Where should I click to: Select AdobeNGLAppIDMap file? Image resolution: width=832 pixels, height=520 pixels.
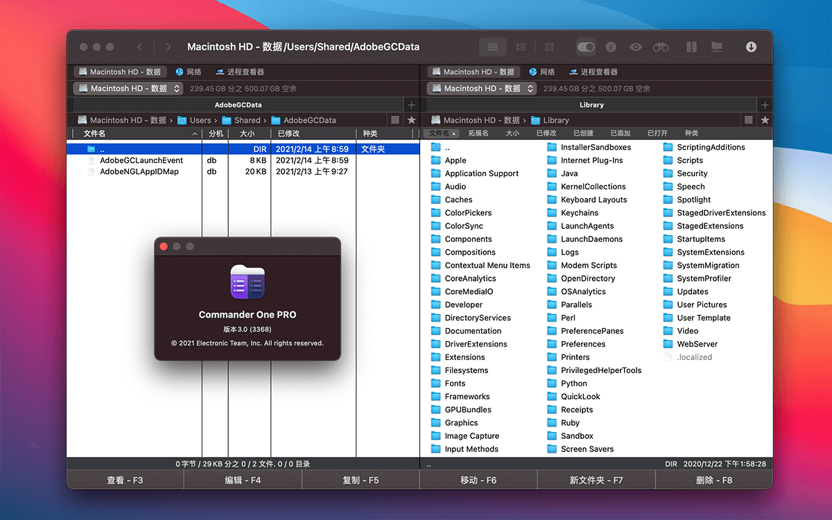pos(139,171)
